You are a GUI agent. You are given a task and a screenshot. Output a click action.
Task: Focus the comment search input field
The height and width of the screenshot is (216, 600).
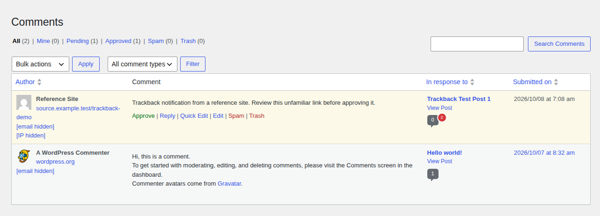[x=477, y=44]
